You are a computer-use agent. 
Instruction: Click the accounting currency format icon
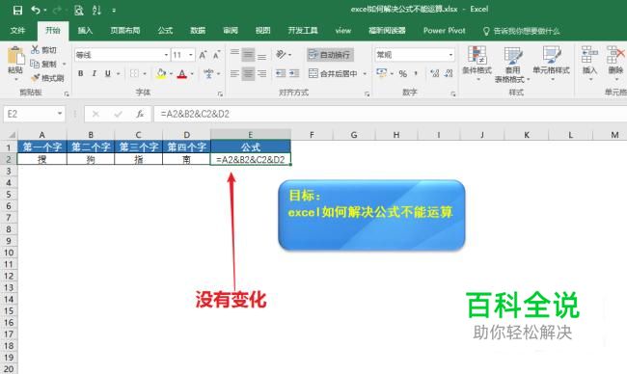click(x=381, y=73)
